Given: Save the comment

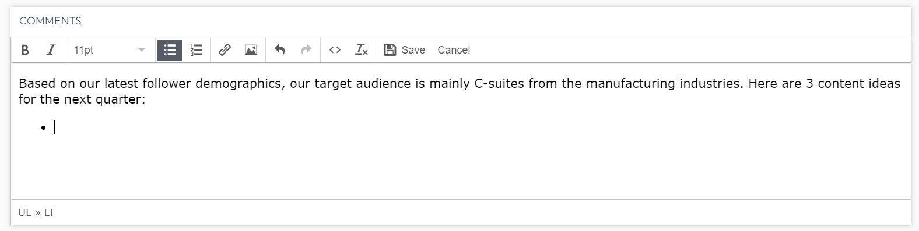Looking at the screenshot, I should tap(405, 50).
